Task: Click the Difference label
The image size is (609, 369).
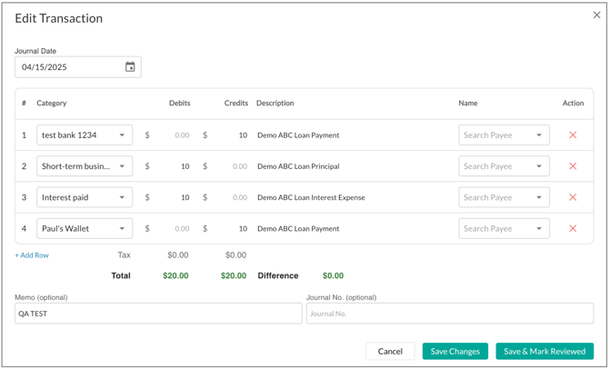Action: point(278,275)
